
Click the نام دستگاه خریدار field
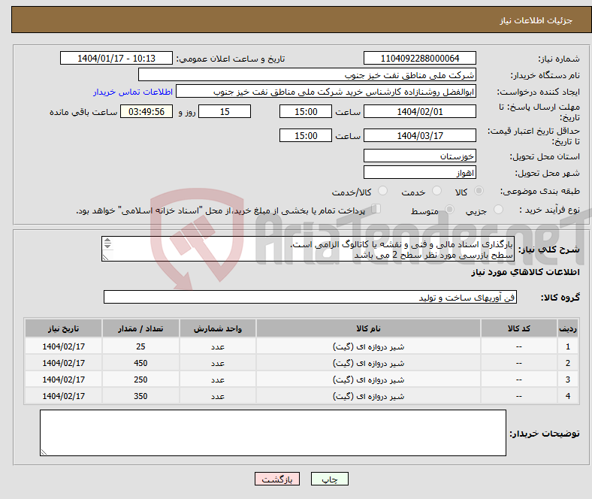point(307,75)
